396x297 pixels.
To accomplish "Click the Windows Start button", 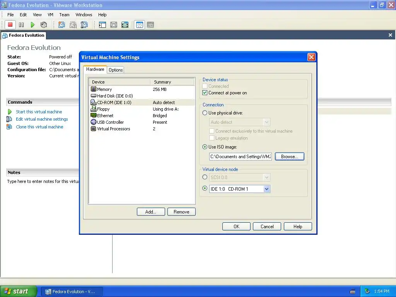I will [x=18, y=291].
